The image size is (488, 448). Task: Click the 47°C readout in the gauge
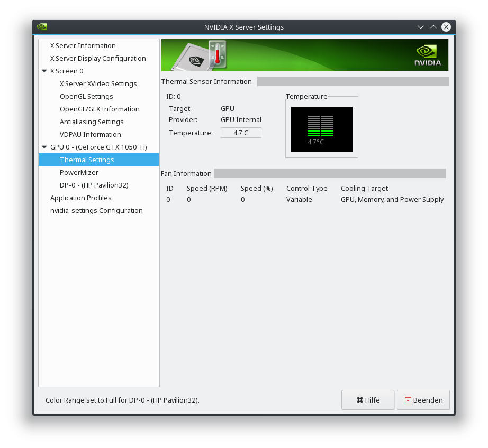point(315,142)
